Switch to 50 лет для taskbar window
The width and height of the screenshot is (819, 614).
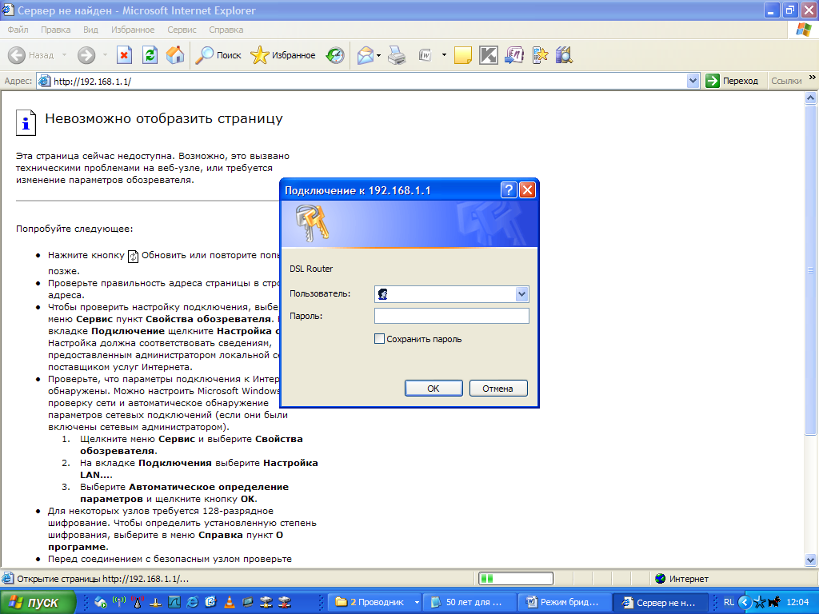tap(468, 602)
